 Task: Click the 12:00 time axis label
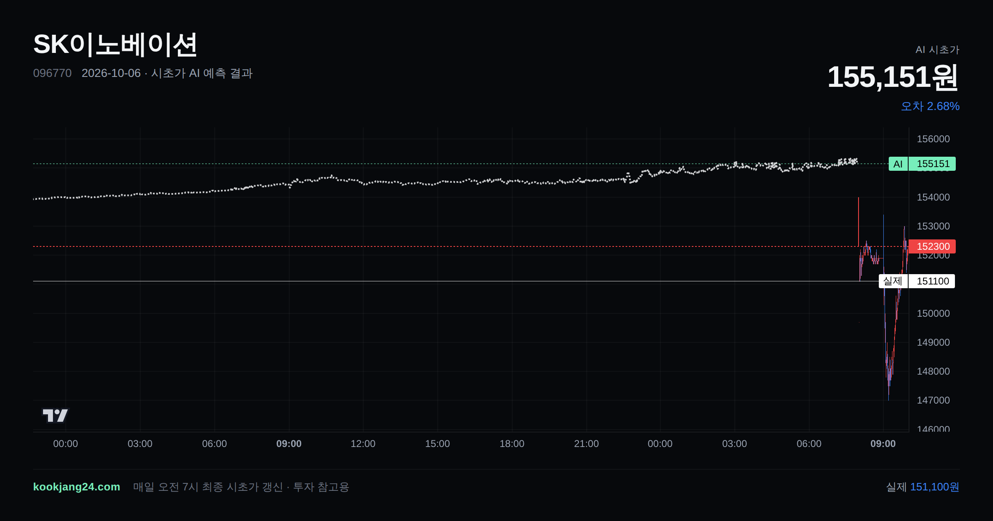click(363, 444)
